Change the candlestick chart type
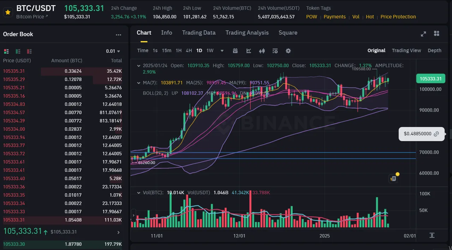Viewport: 452px width, 250px height. [262, 51]
